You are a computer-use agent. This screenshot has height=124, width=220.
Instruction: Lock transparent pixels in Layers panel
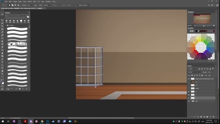(x=192, y=75)
